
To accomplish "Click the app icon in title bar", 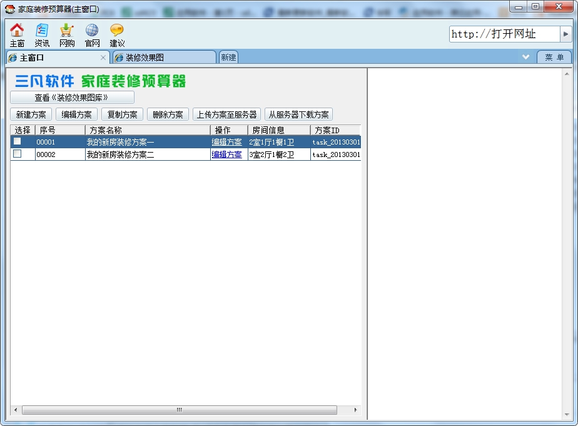I will 10,9.
